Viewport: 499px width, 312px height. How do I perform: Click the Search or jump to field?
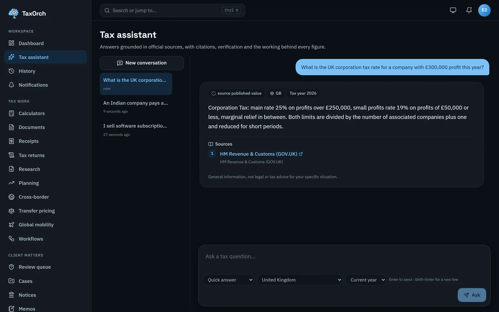(x=172, y=10)
